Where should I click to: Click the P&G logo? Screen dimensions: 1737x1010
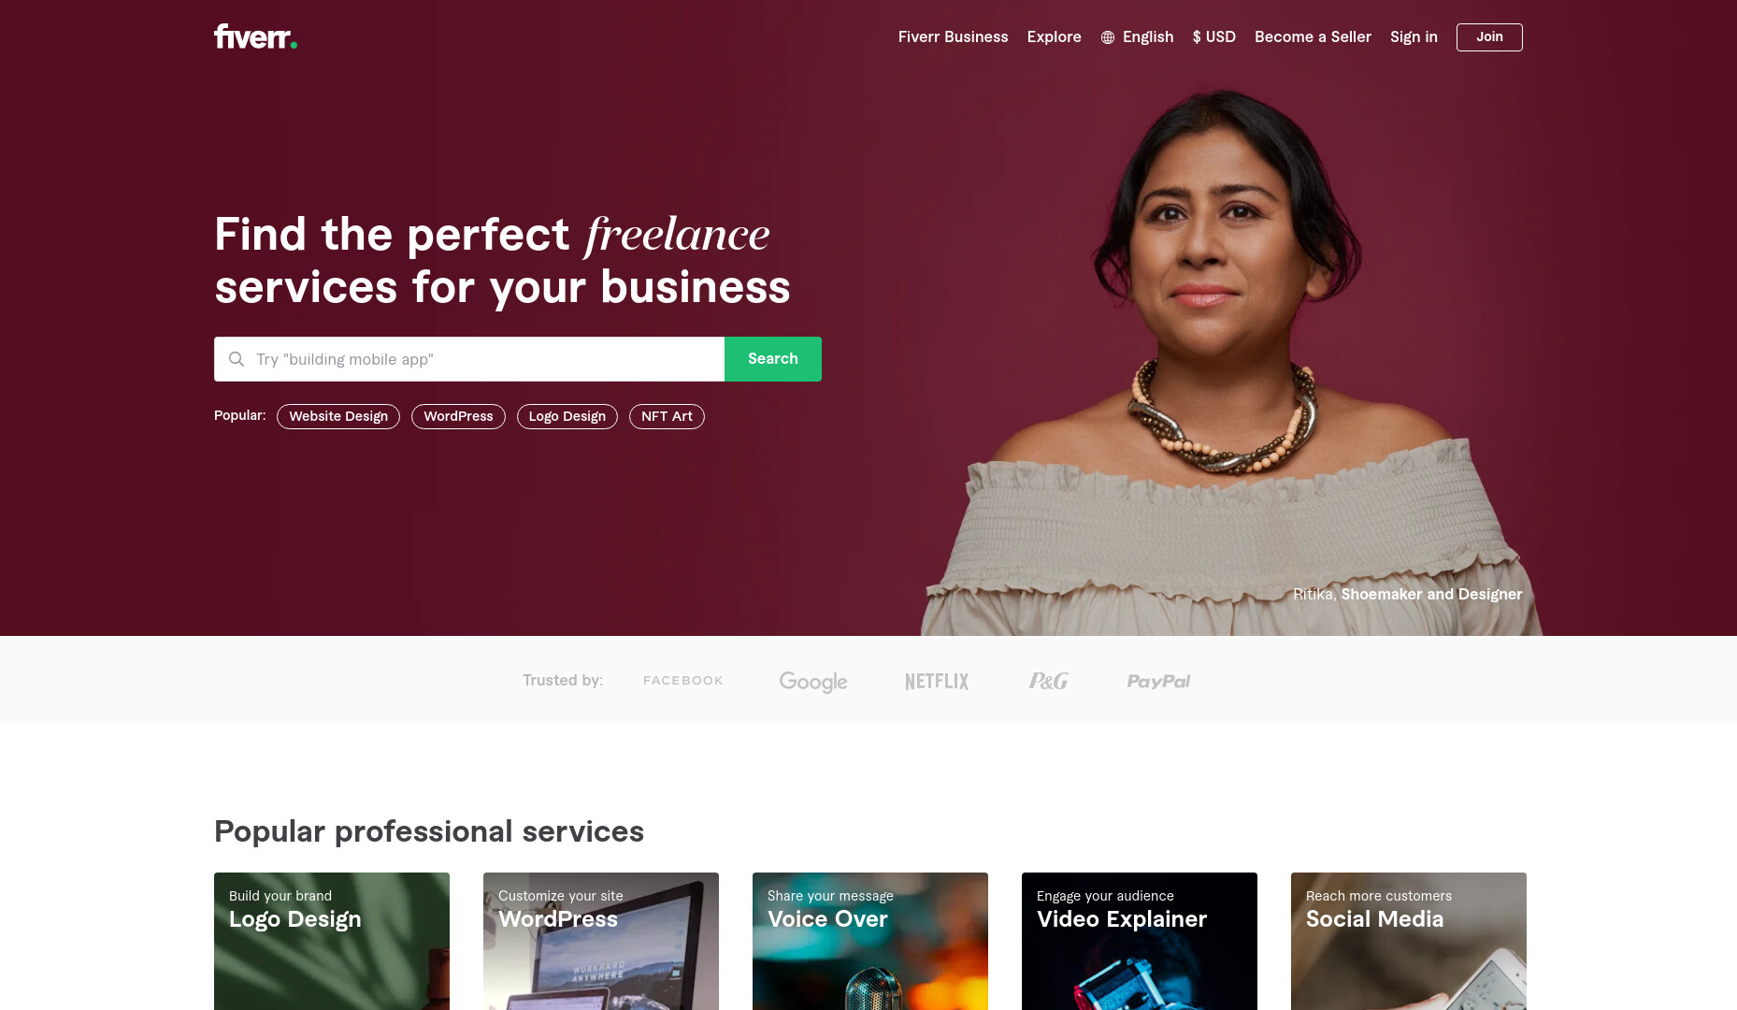point(1048,681)
